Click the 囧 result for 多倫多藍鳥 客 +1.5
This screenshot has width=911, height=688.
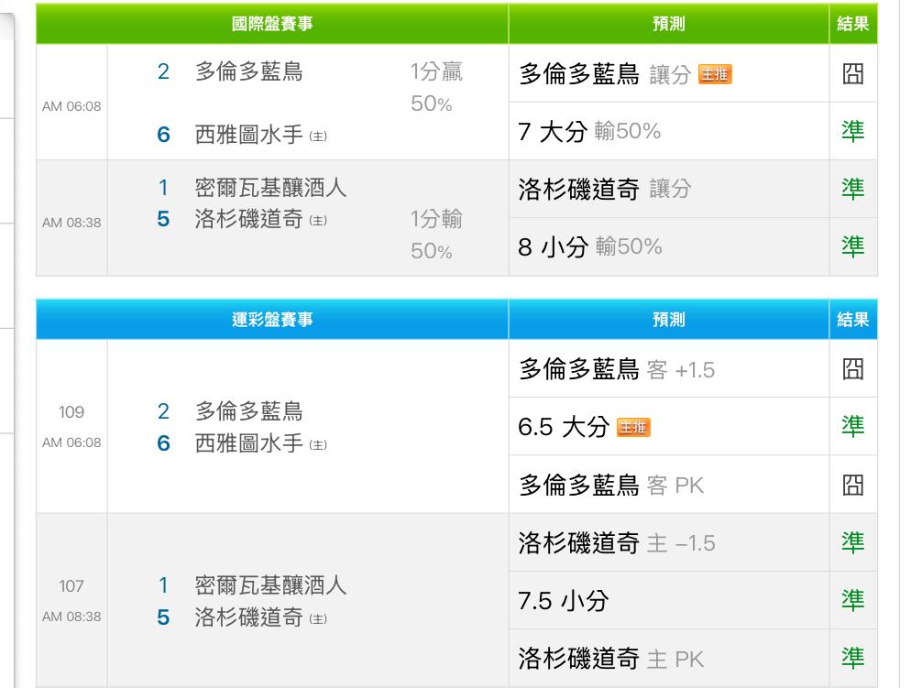click(852, 369)
